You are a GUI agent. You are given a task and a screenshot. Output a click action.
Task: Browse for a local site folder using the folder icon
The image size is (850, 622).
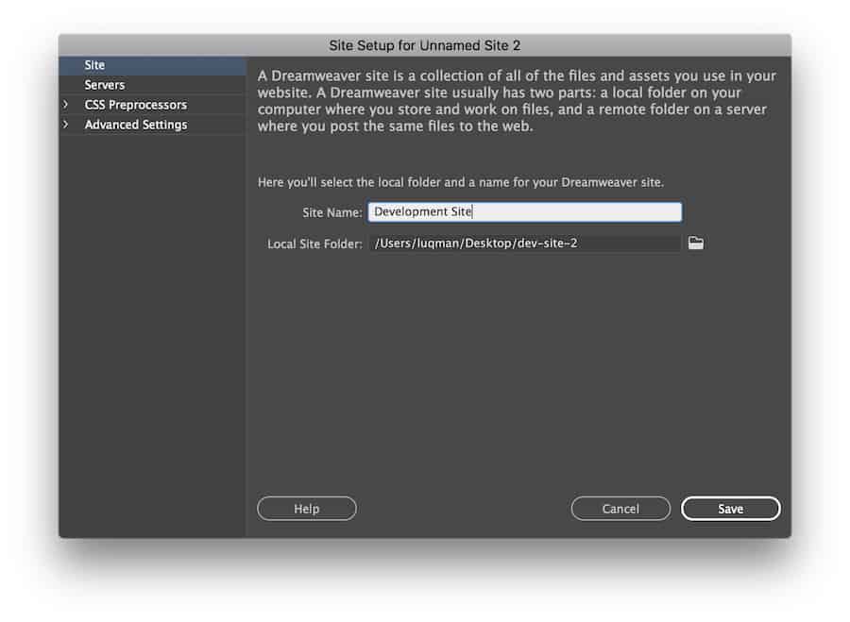pos(696,244)
